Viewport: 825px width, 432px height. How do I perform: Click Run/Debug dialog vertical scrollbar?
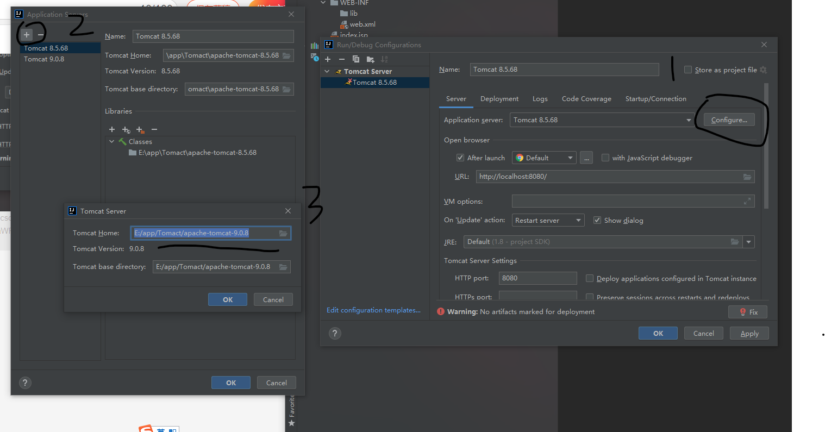(x=766, y=146)
